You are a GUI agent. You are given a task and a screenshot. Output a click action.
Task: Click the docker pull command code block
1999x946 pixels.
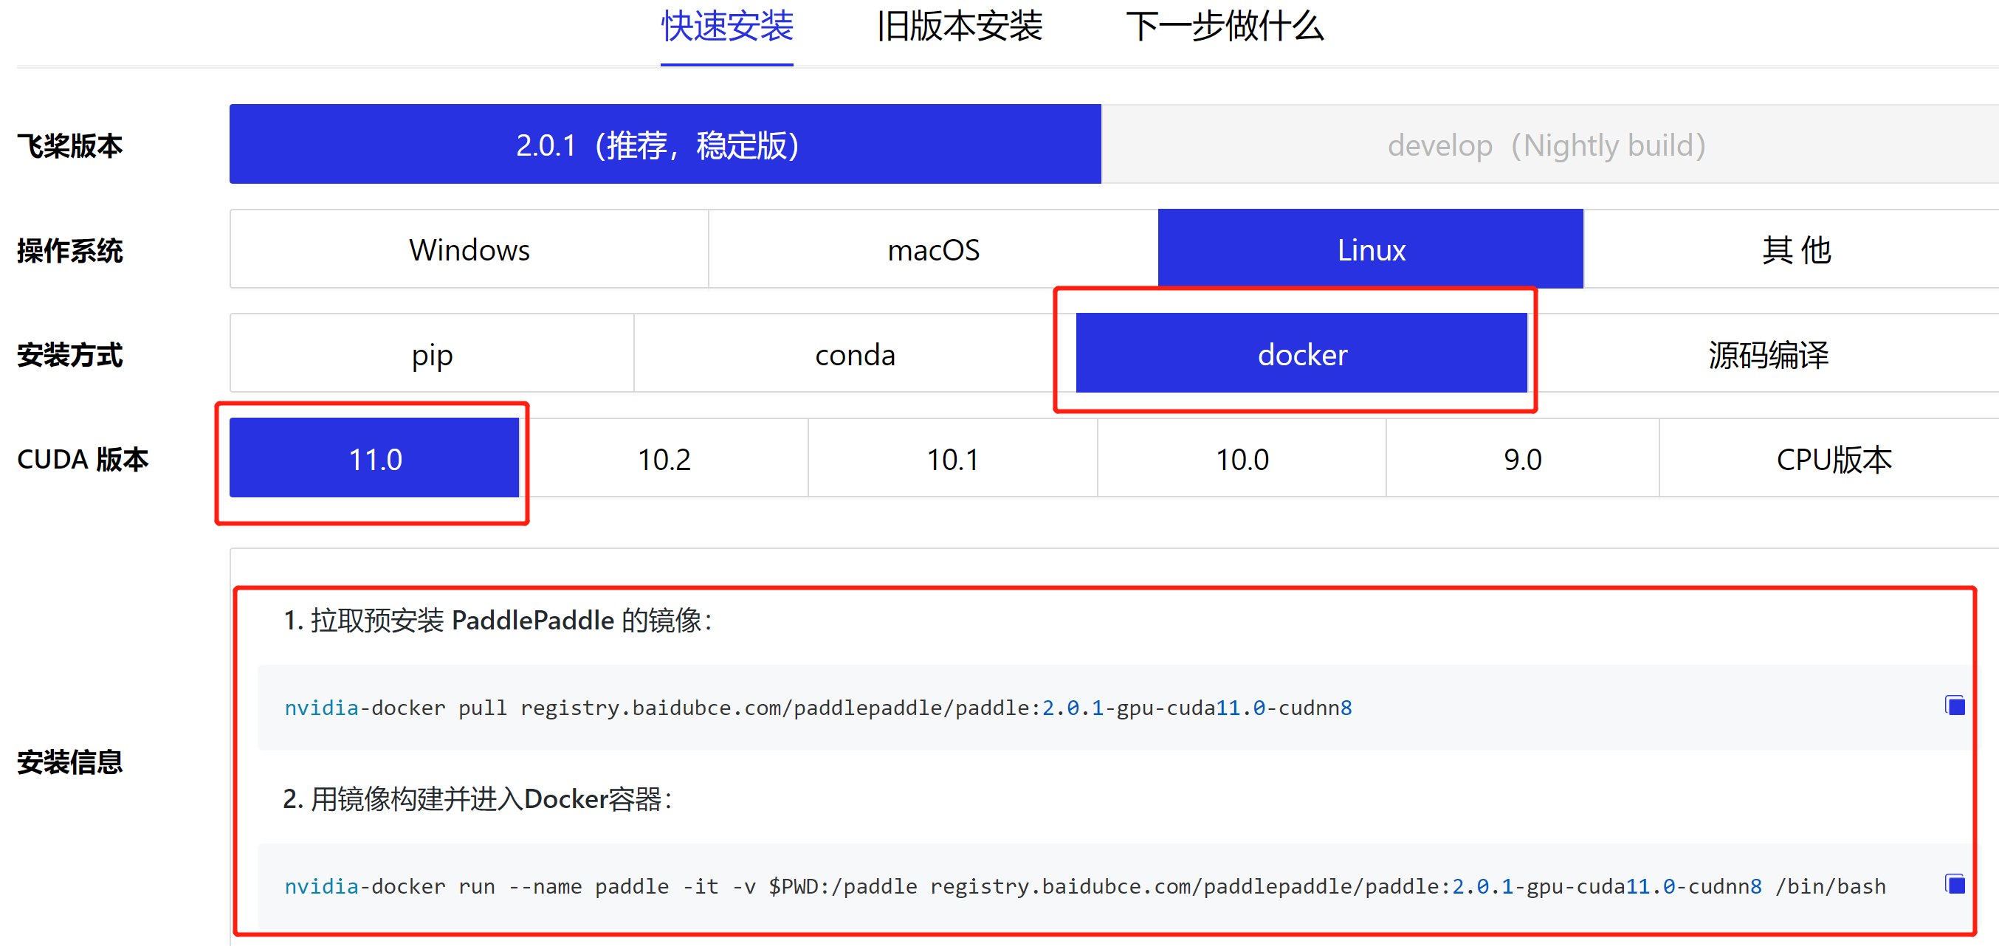point(817,707)
